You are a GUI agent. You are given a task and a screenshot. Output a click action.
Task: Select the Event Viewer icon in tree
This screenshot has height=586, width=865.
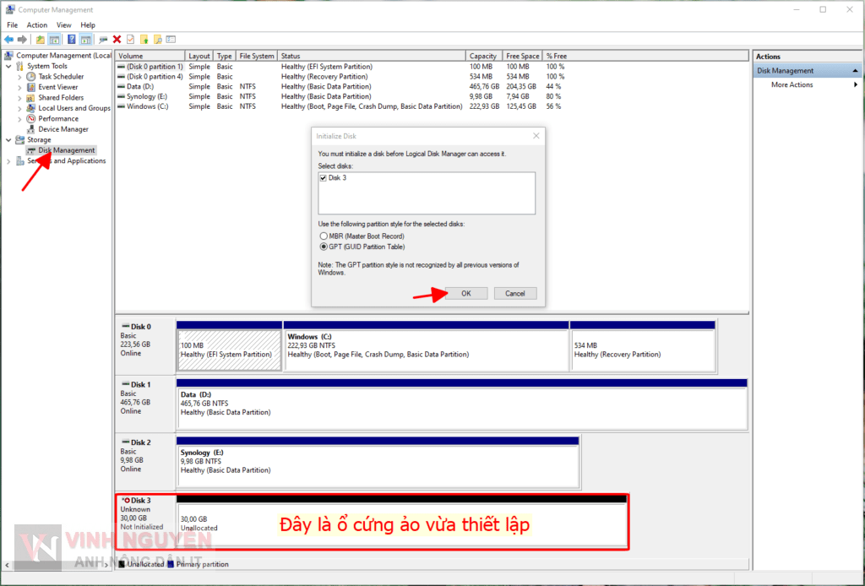pos(31,87)
